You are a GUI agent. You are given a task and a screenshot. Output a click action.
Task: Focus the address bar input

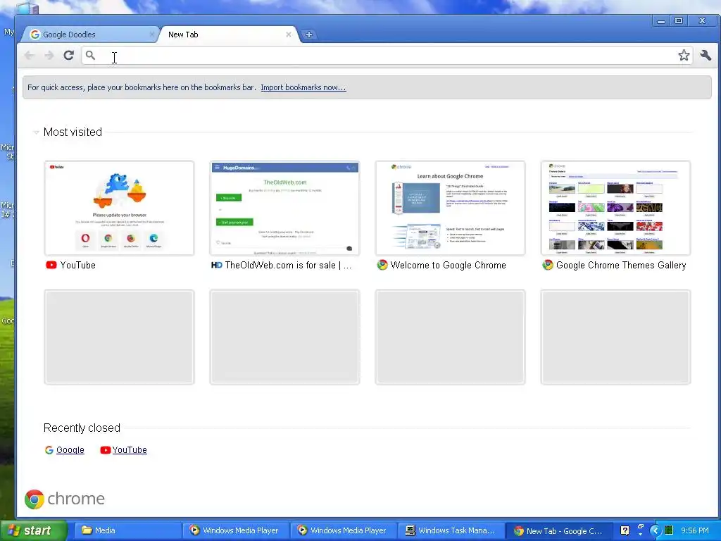(387, 56)
